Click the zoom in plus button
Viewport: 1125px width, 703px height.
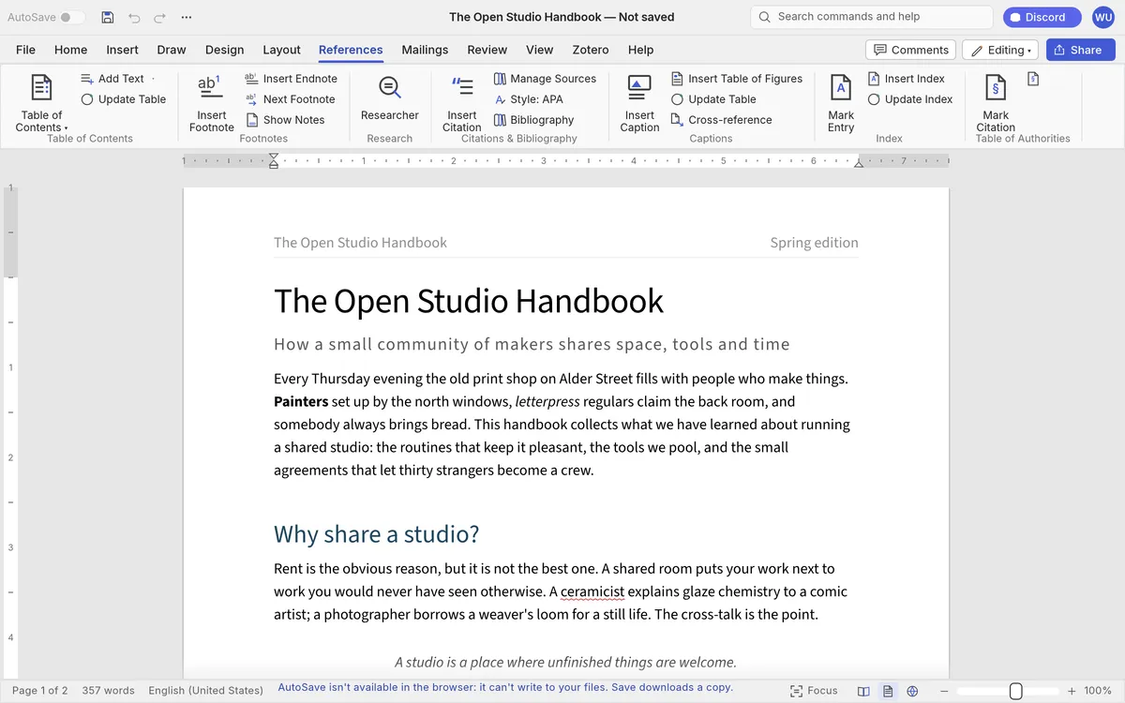click(1072, 691)
